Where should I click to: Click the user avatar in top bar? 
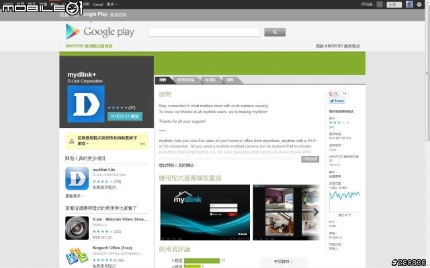tap(409, 4)
